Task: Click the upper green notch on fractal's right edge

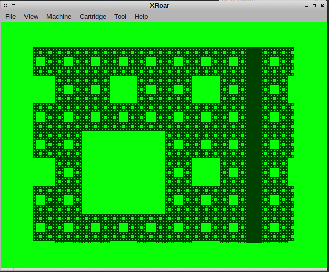Action: pyautogui.click(x=291, y=89)
